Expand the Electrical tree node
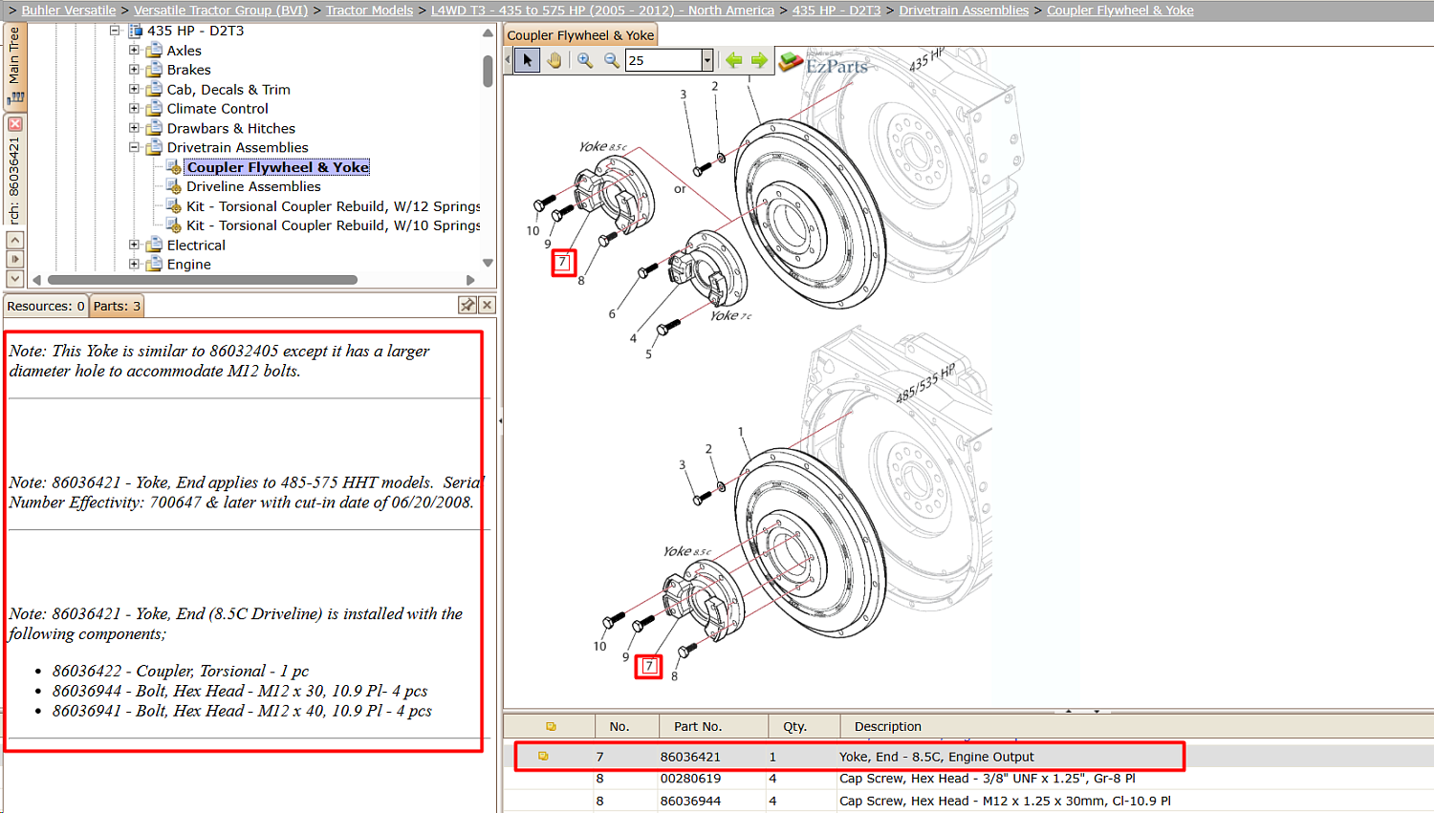The image size is (1434, 813). (134, 246)
